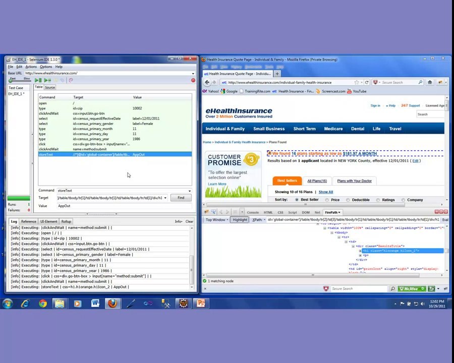Screen dimensions: 454x363
Task: Collapse the div ResultsTitle node in FirePath
Action: (353, 246)
